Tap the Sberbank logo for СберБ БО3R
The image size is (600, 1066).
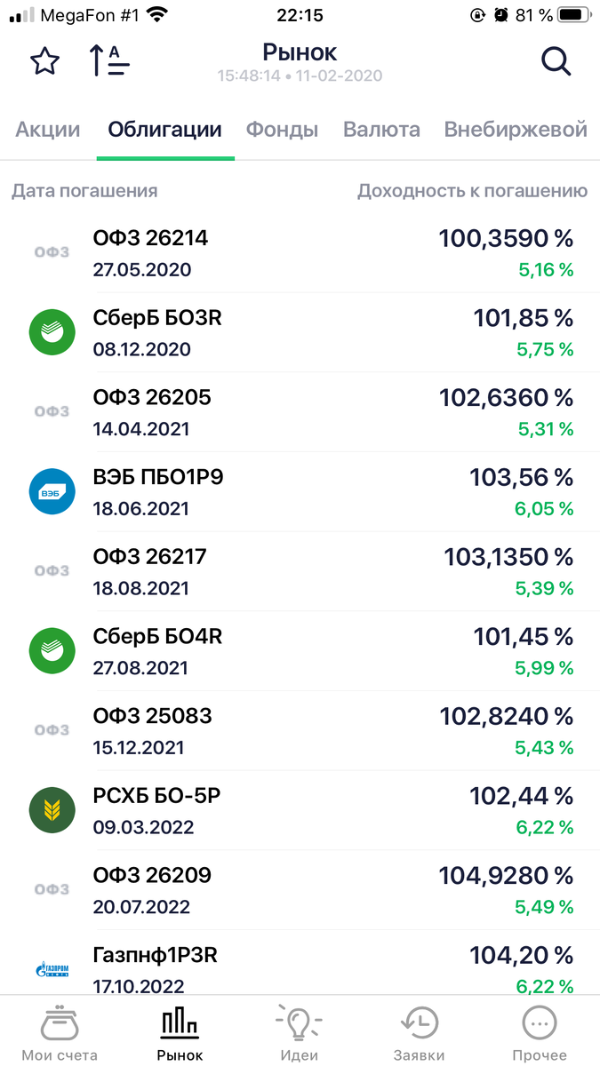pyautogui.click(x=52, y=332)
